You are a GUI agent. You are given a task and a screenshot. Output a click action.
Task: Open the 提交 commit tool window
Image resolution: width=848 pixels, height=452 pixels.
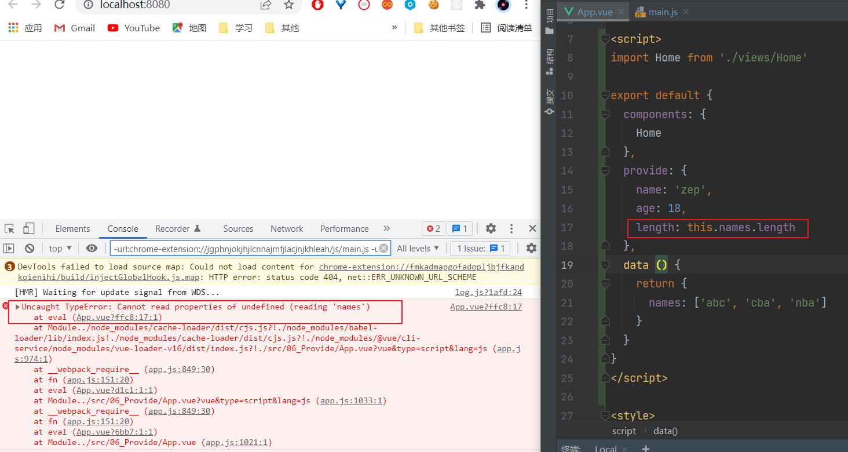pyautogui.click(x=549, y=101)
